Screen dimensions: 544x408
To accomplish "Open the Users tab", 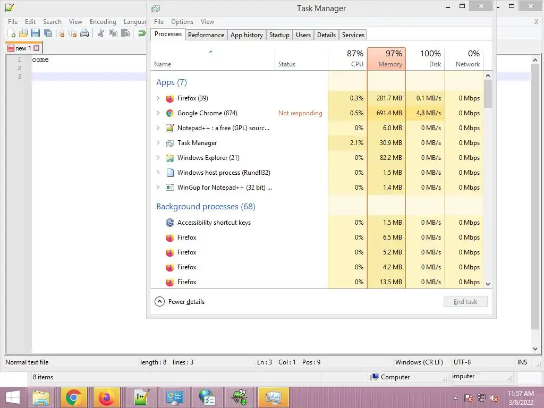I will coord(303,35).
